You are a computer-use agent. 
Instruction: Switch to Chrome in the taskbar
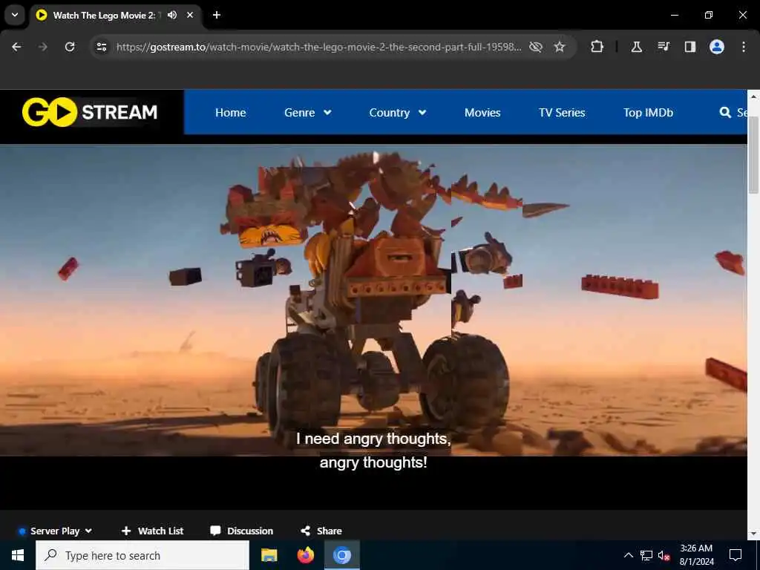click(341, 555)
